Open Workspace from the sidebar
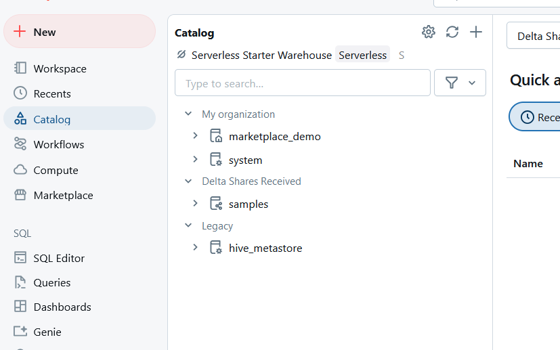Viewport: 560px width, 350px height. tap(60, 68)
